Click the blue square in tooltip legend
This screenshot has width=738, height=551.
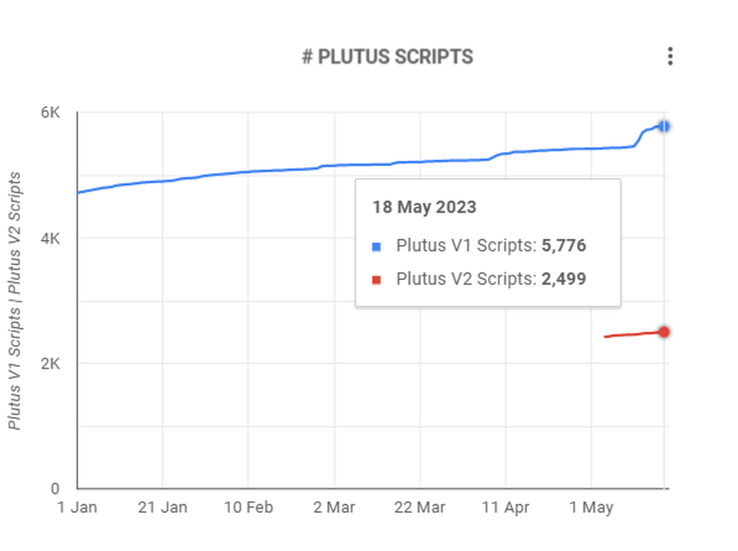click(x=376, y=247)
